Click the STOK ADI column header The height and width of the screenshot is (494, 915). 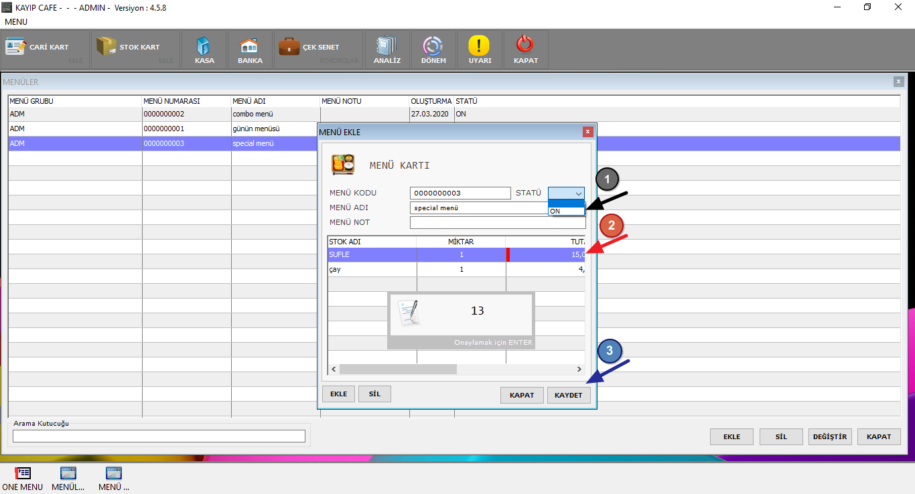[x=372, y=242]
